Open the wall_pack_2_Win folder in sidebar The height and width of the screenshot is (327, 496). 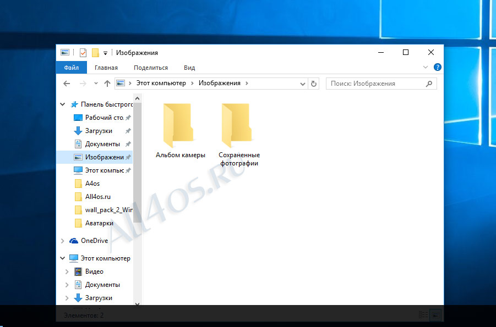tap(103, 210)
